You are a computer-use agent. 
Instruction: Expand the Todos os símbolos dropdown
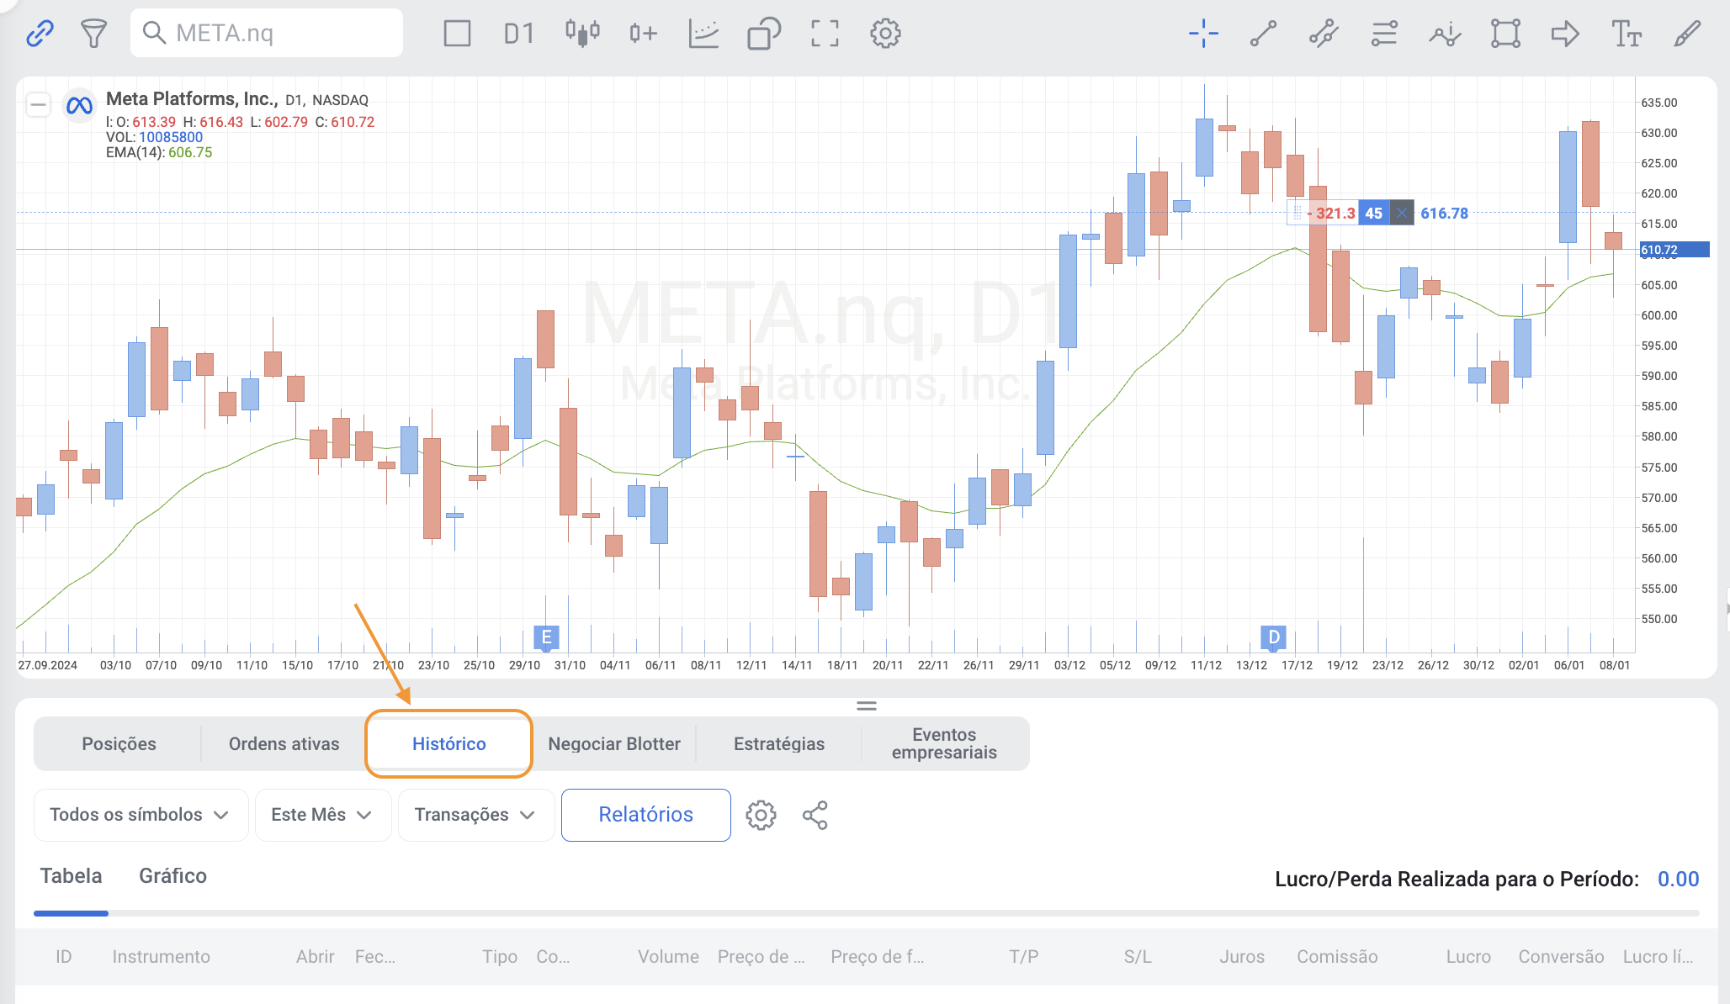click(140, 815)
